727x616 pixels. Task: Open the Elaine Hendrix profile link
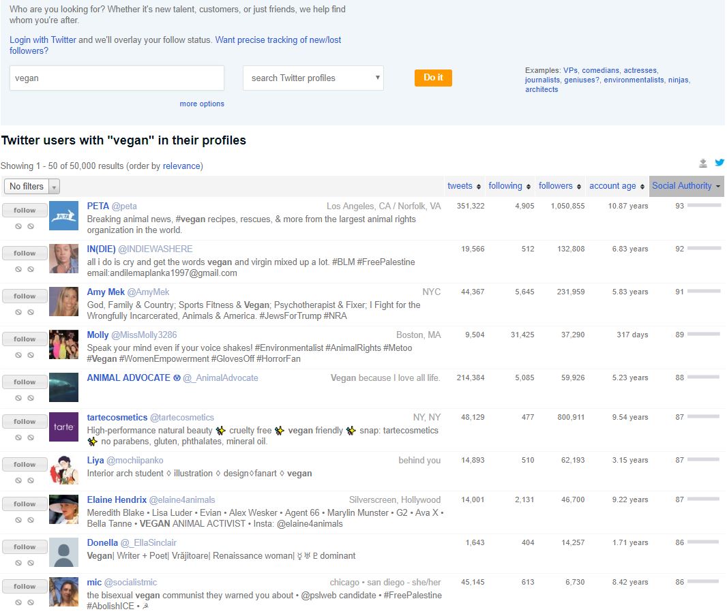117,500
